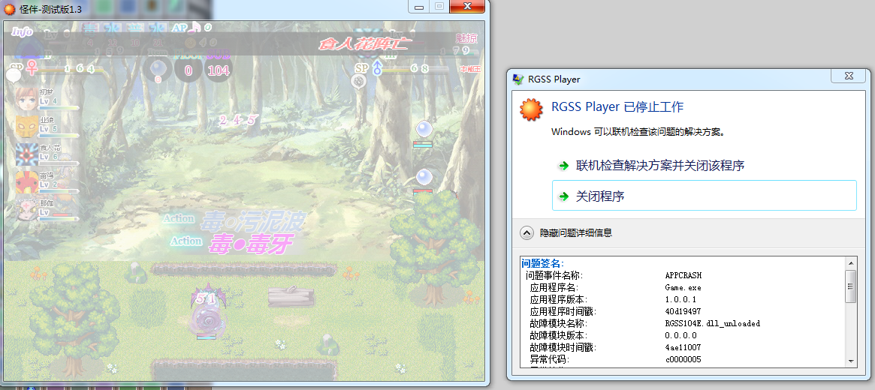Close the RGSS Player dialog

coord(848,76)
